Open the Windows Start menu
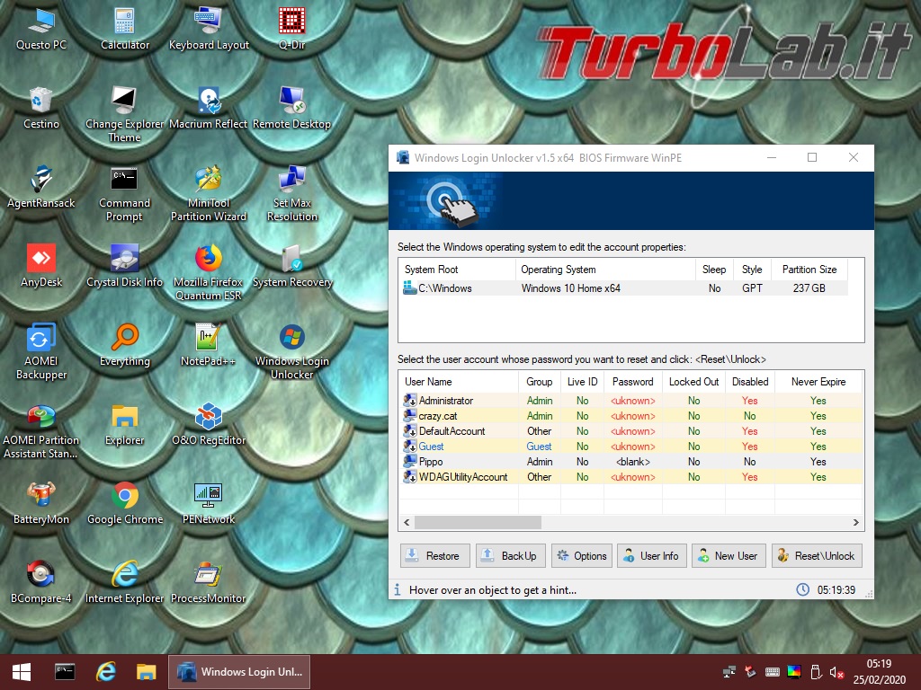This screenshot has height=690, width=921. pyautogui.click(x=22, y=672)
